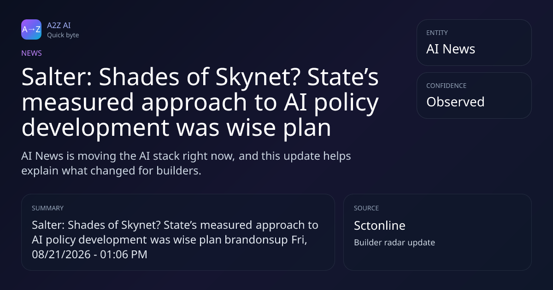Click the A→Z gradient logo icon
Screen dimensions: 553x290
(31, 29)
